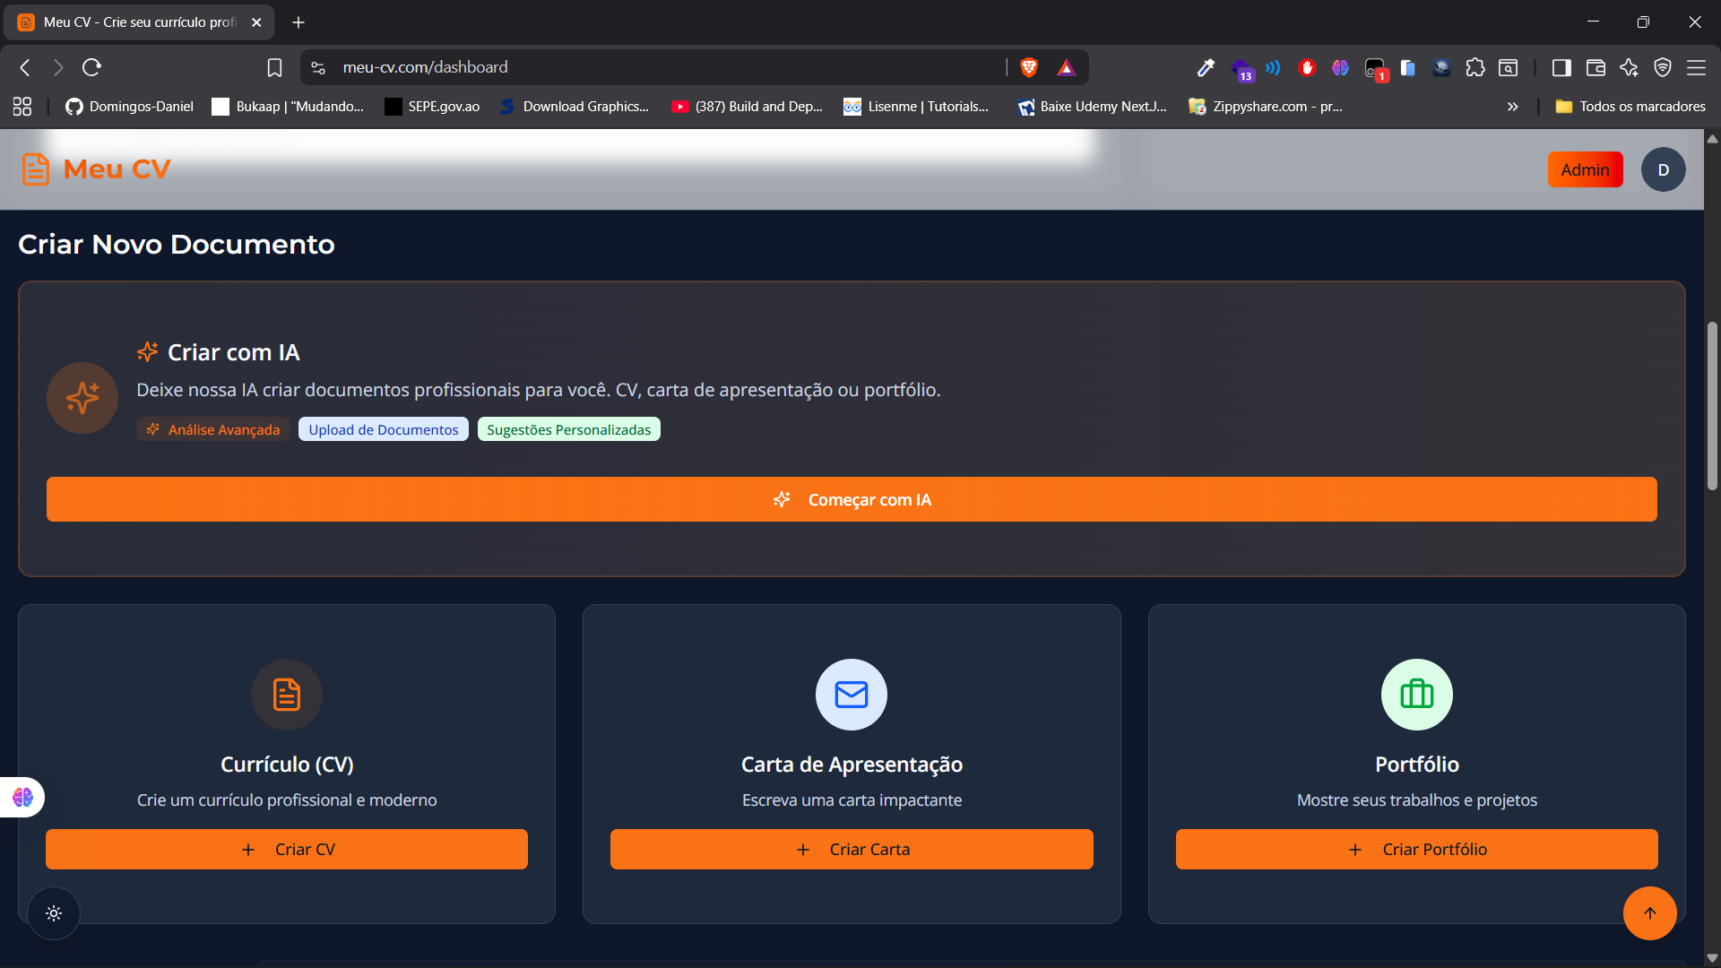The image size is (1721, 968).
Task: Click the Portfólio briefcase icon
Action: pyautogui.click(x=1416, y=695)
